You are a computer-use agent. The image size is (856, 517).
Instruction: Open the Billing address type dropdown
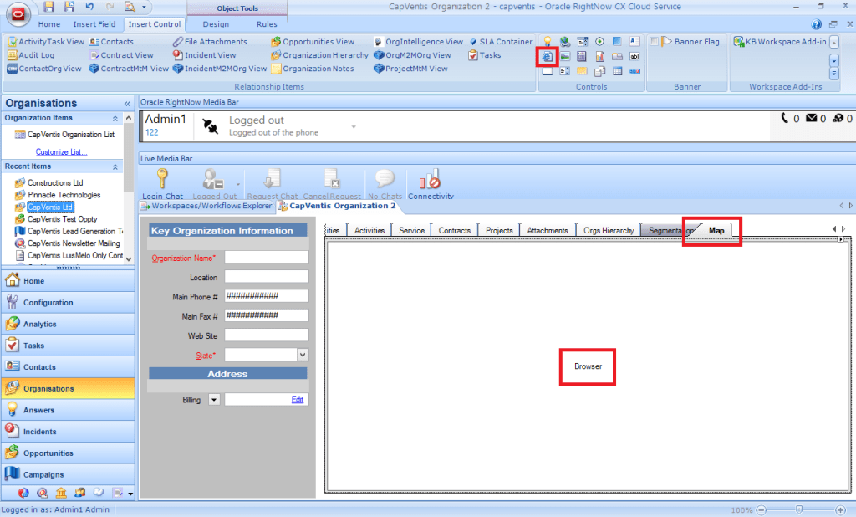213,400
